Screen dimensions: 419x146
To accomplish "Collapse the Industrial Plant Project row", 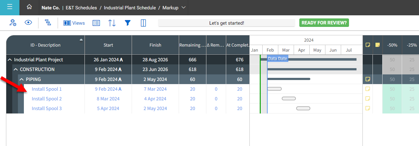I will pos(10,60).
